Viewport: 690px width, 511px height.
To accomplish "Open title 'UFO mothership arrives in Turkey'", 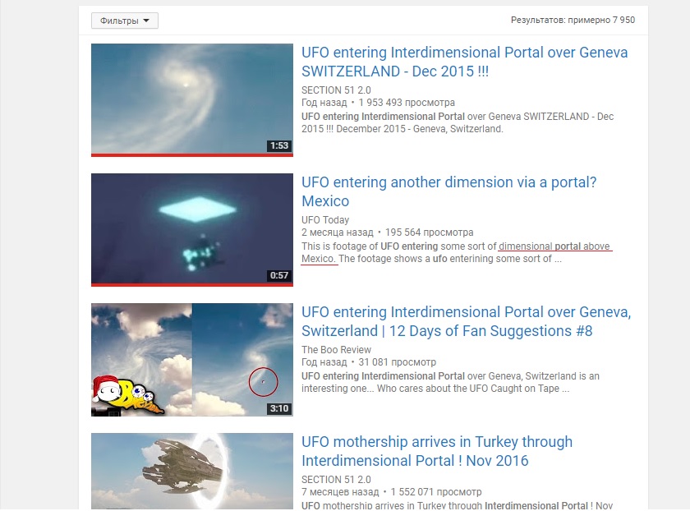I will [x=437, y=451].
